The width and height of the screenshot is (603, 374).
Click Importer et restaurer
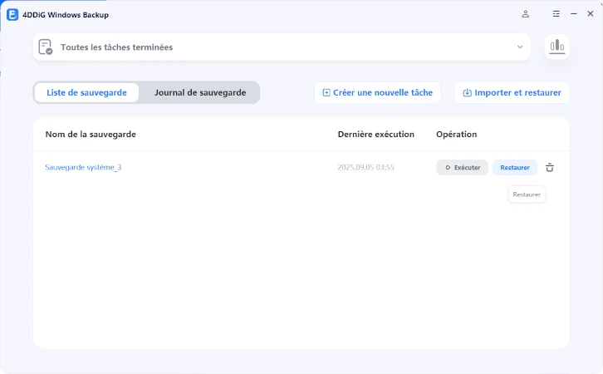pyautogui.click(x=512, y=92)
